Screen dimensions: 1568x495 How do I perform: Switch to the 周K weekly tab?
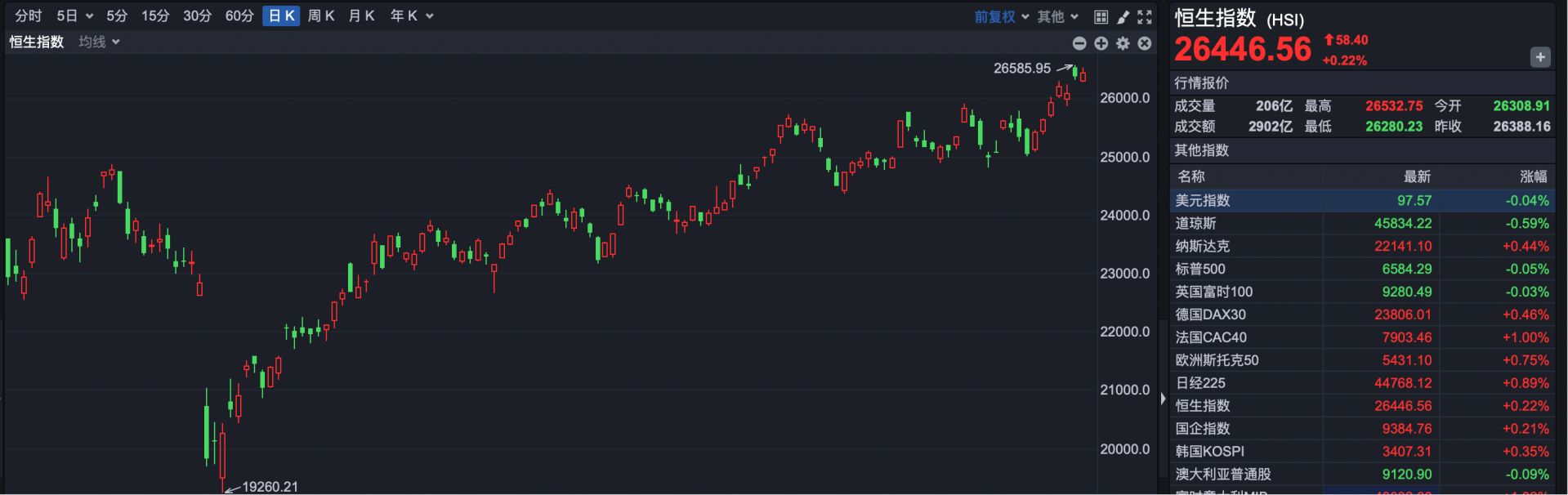[x=321, y=16]
